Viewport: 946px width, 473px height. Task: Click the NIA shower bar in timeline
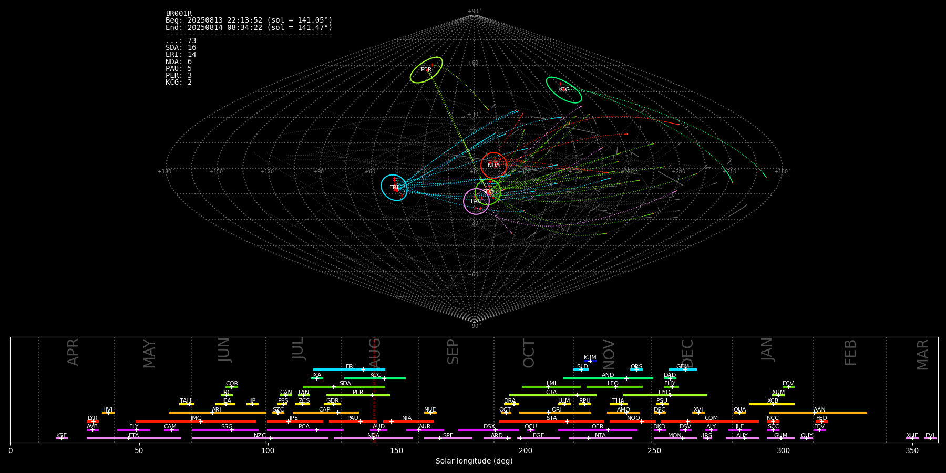[408, 421]
